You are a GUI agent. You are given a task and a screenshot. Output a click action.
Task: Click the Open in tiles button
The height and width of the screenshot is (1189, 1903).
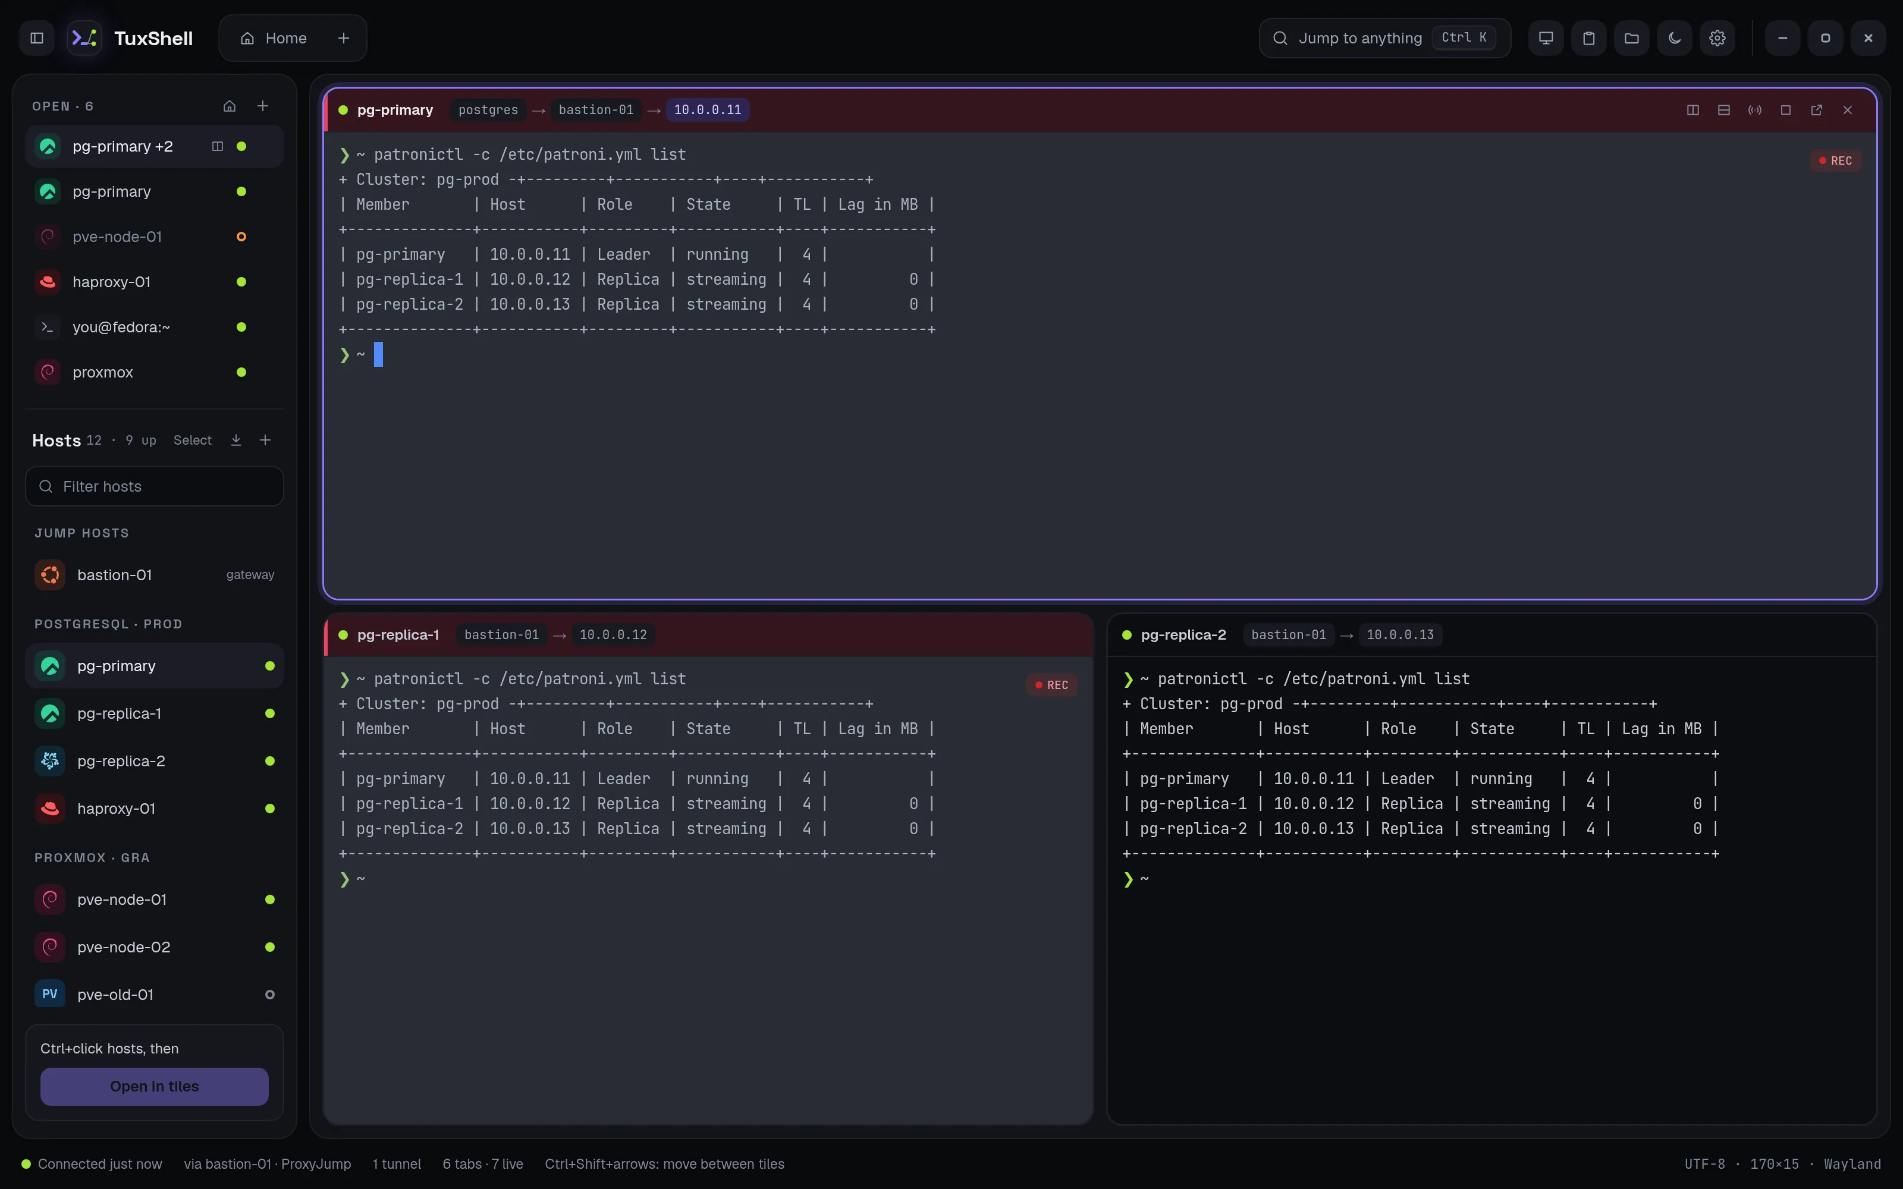pyautogui.click(x=154, y=1086)
